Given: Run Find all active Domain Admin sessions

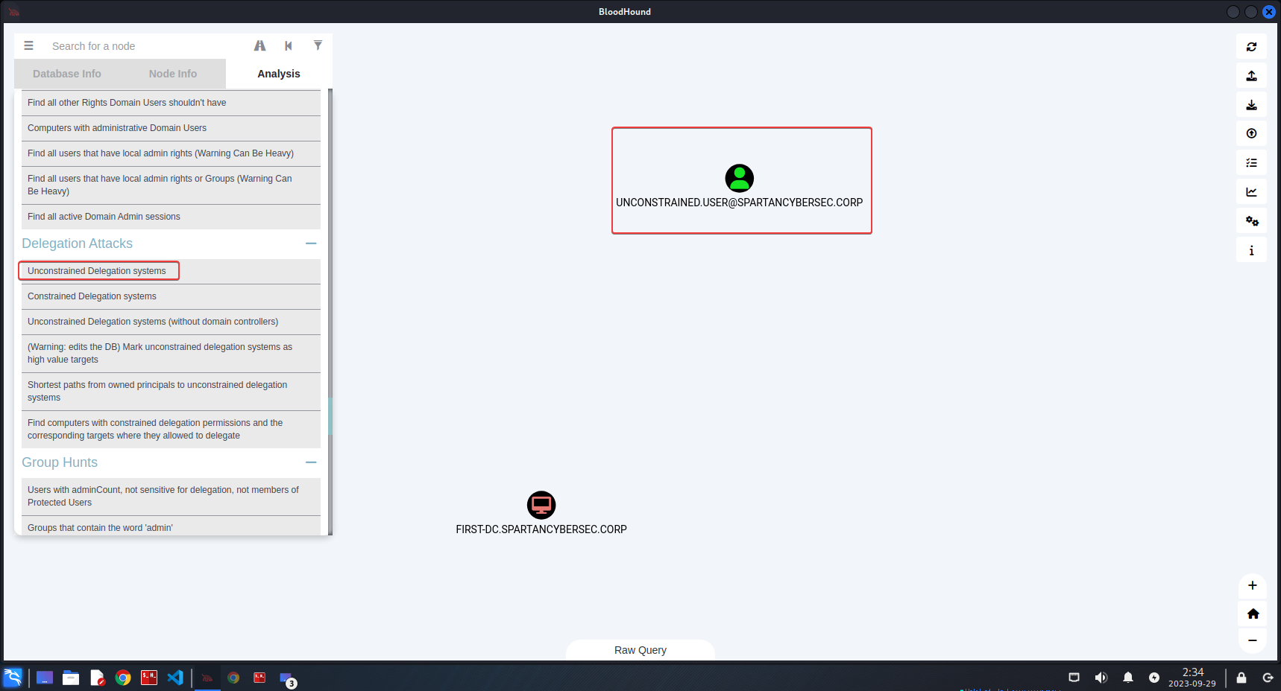Looking at the screenshot, I should (x=104, y=217).
